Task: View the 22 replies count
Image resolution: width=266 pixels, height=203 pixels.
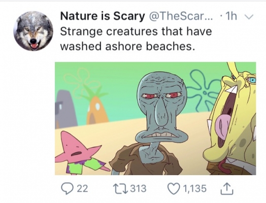Action: tap(83, 189)
